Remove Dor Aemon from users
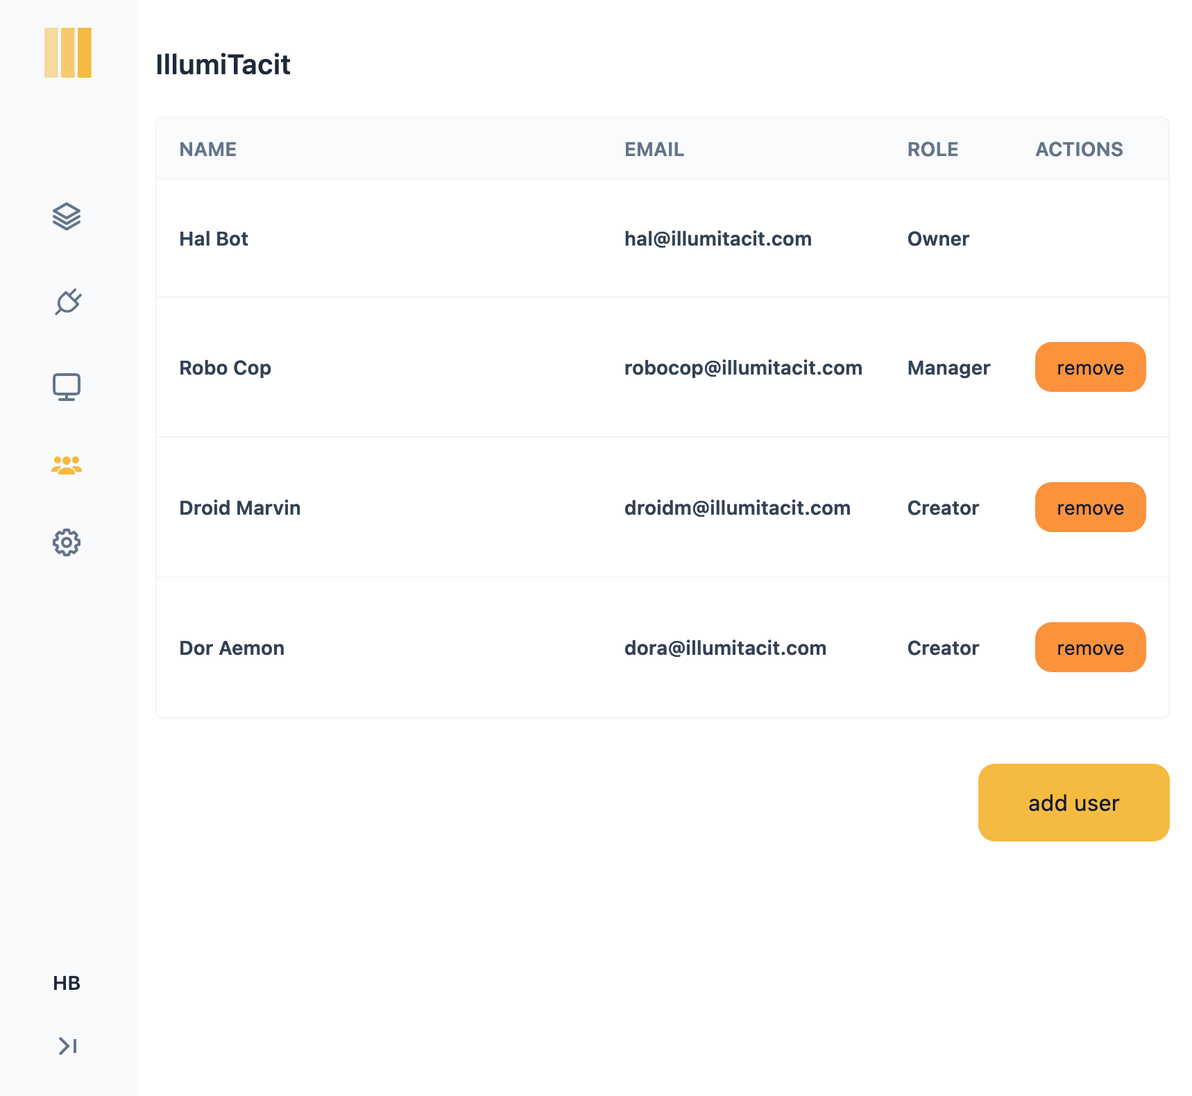 coord(1089,648)
